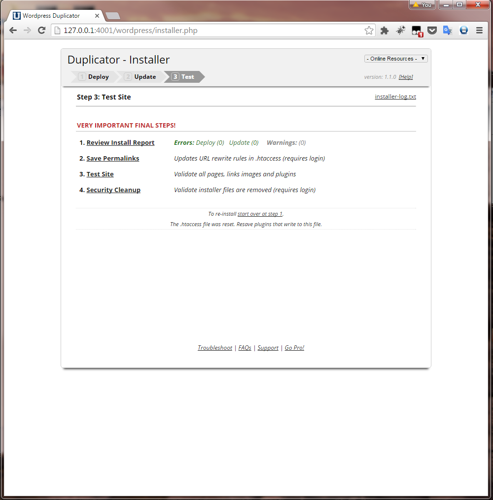
Task: Open the puzzle-piece extension icon
Action: 385,30
